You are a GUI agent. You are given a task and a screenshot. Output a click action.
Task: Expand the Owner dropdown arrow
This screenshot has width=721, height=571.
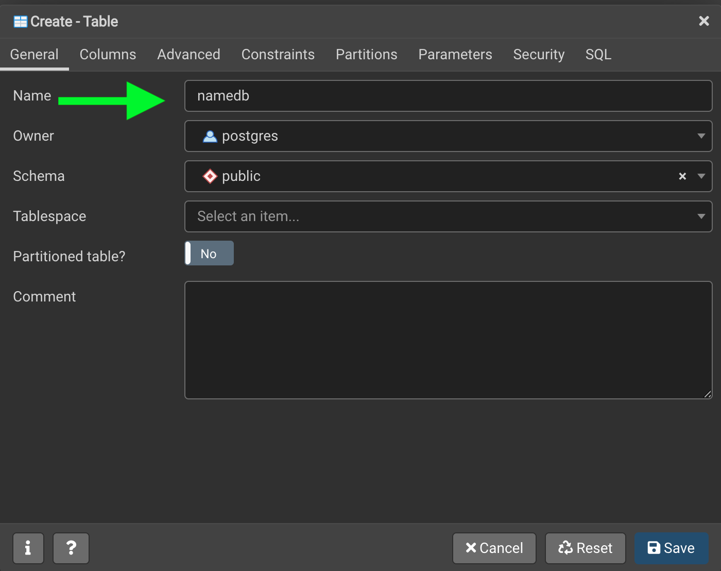[701, 136]
